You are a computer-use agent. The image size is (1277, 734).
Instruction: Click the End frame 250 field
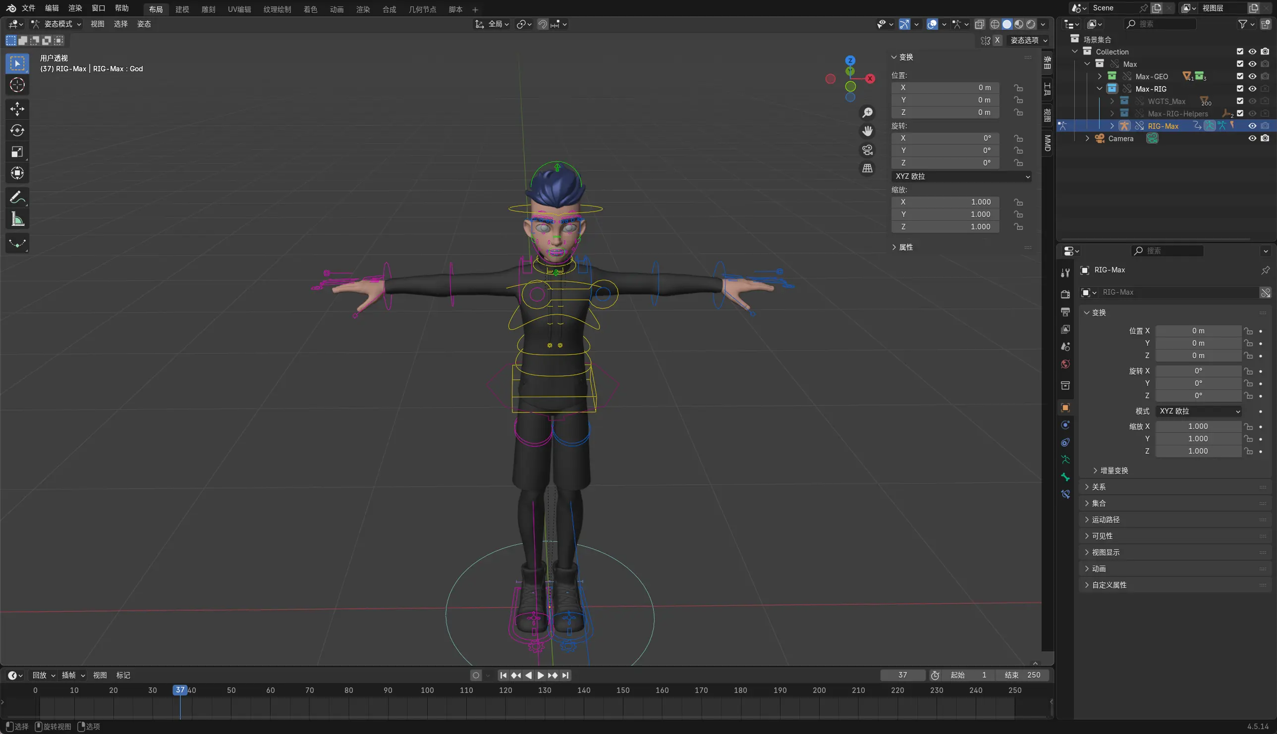[1022, 675]
